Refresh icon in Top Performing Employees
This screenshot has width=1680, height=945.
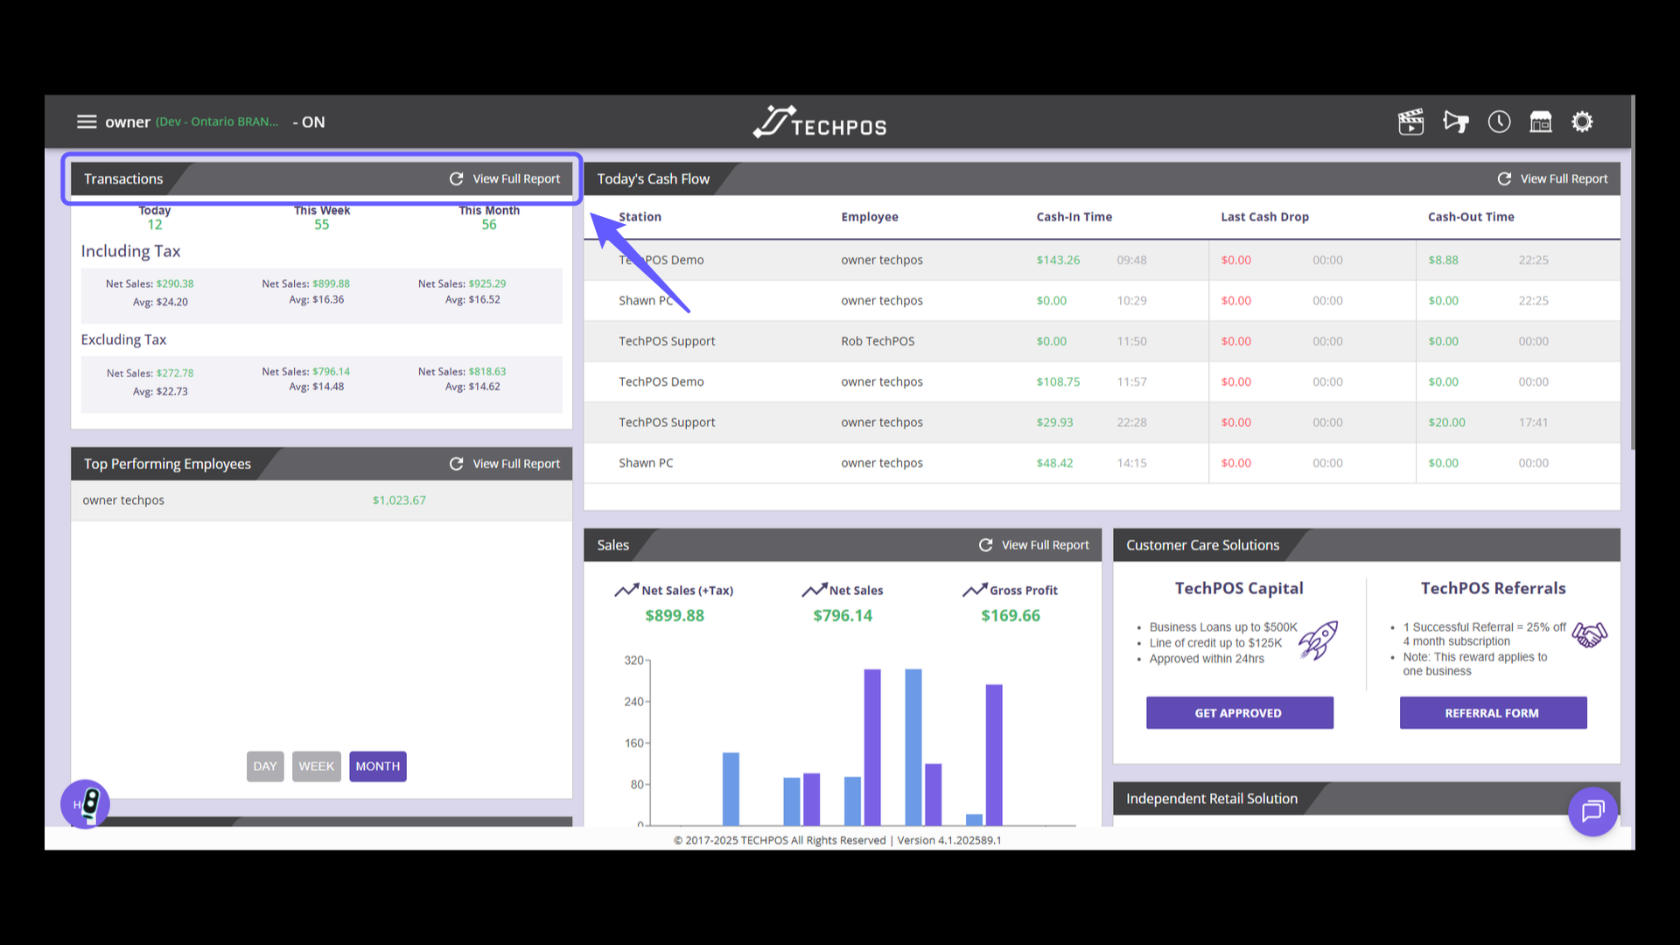pyautogui.click(x=456, y=464)
